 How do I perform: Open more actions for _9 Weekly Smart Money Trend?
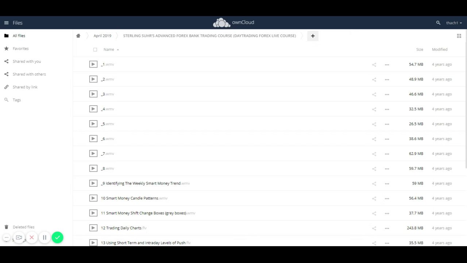[387, 183]
